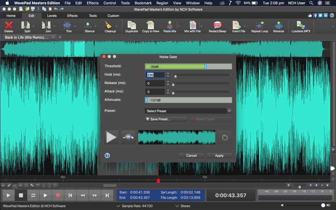The image size is (336, 210).
Task: Click the undo arrow in title bar
Action: click(x=56, y=9)
